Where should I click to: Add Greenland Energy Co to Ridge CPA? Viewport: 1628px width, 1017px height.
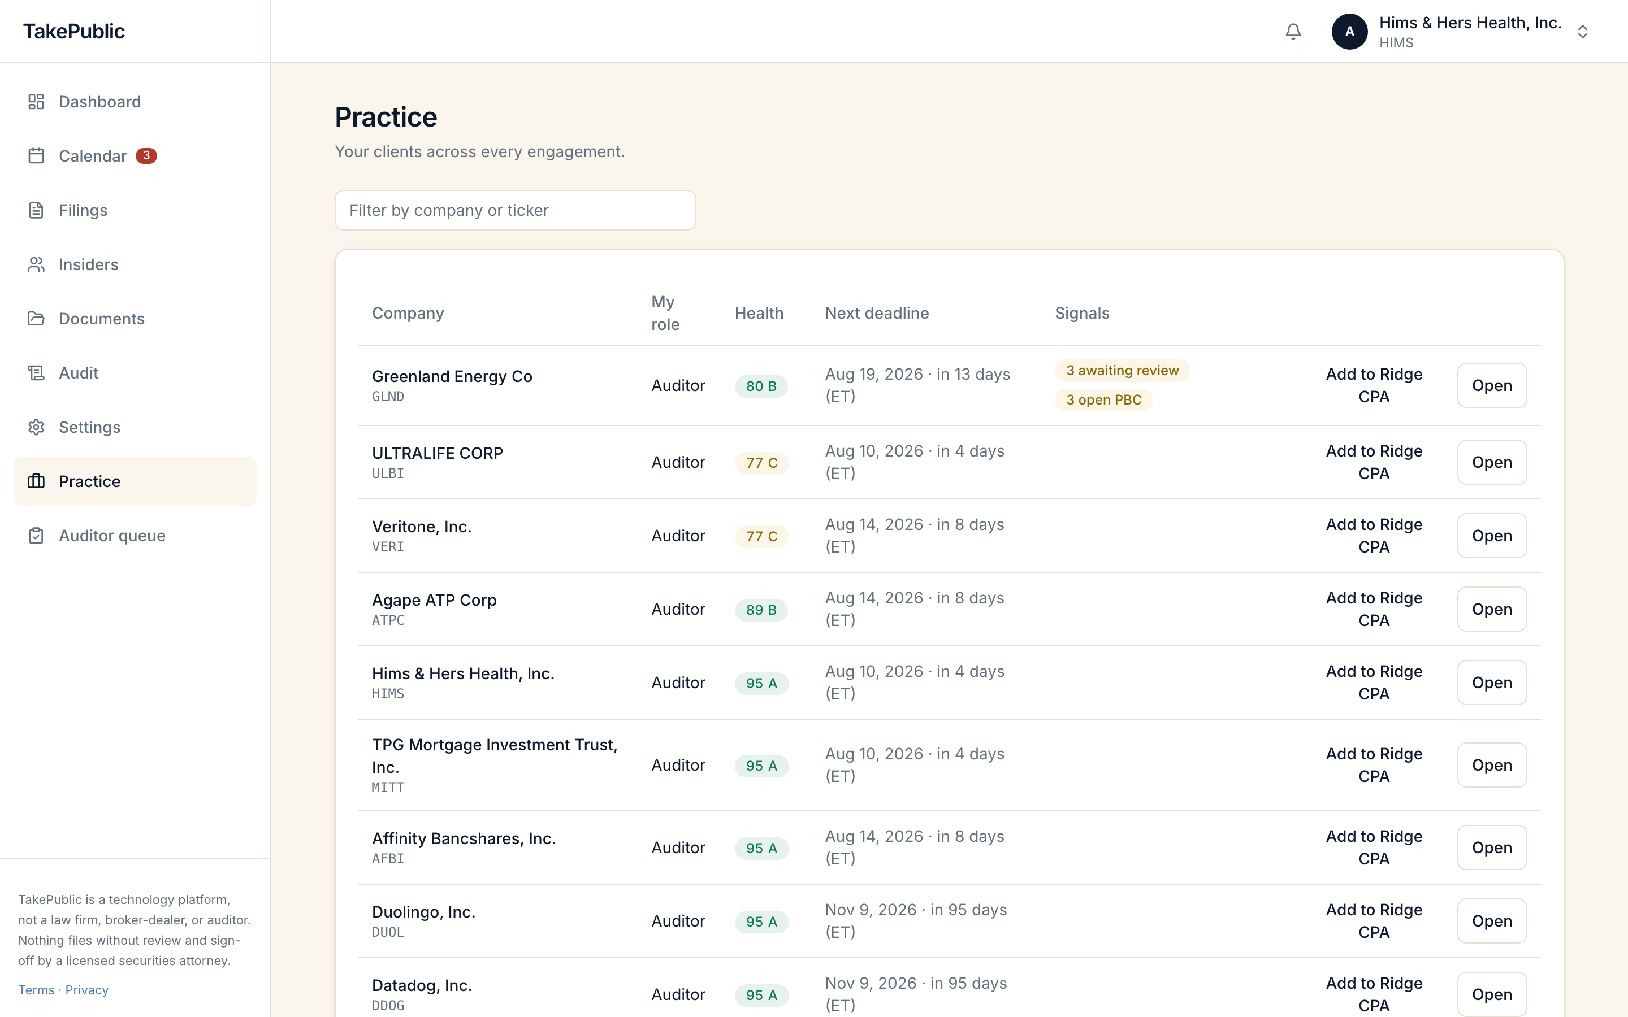click(x=1374, y=385)
